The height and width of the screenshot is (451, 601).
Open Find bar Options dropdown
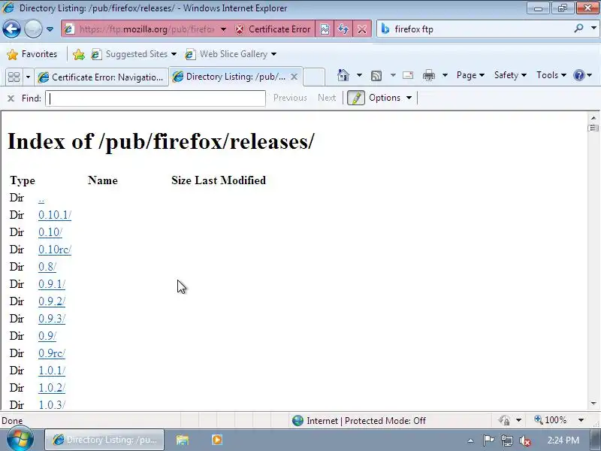click(x=390, y=98)
